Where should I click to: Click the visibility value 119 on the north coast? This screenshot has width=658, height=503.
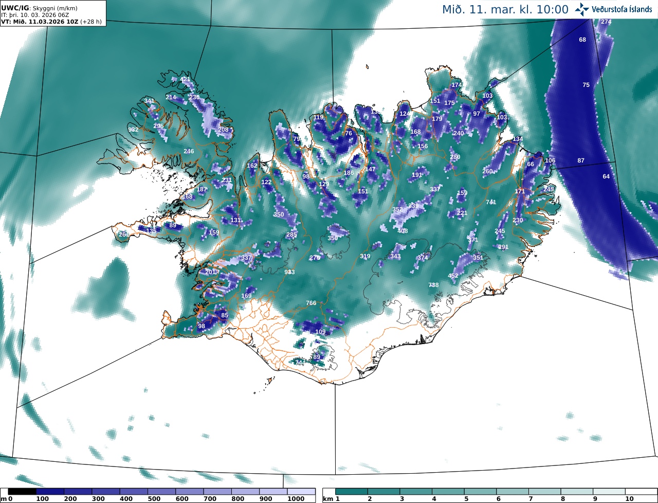(319, 117)
